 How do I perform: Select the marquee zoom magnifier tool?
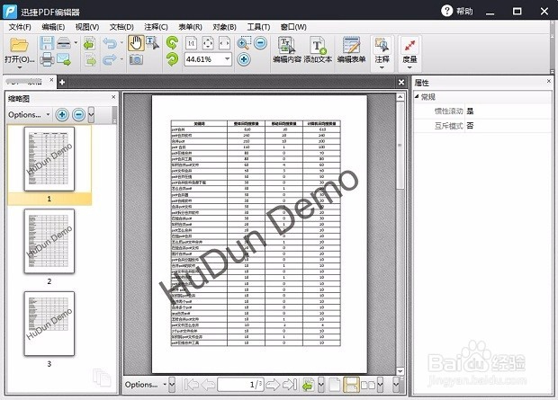point(243,43)
